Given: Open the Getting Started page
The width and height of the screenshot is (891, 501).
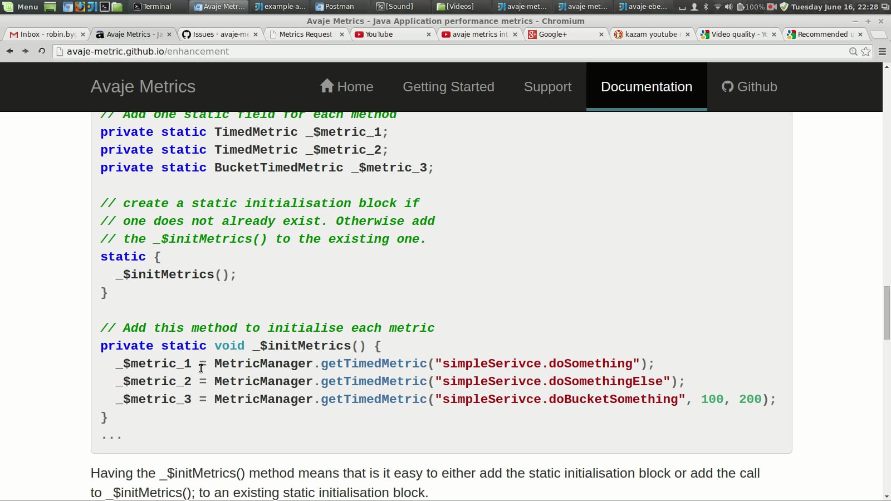Looking at the screenshot, I should (448, 87).
